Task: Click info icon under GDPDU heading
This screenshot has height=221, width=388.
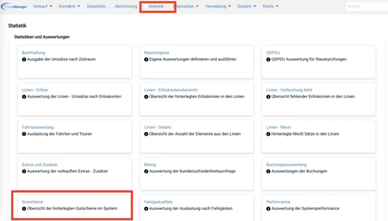Action: pos(268,59)
